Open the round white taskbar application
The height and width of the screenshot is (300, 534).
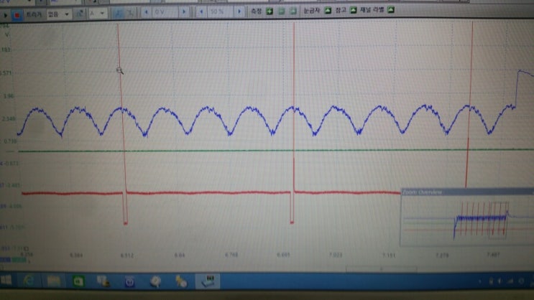pos(155,281)
